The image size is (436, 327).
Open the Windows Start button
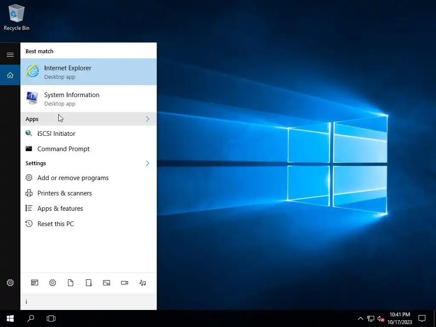[x=10, y=318]
